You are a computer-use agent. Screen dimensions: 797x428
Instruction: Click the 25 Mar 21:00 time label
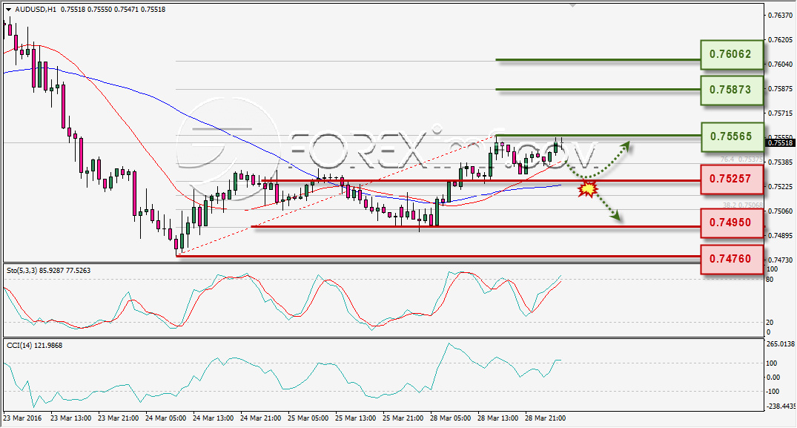click(403, 418)
